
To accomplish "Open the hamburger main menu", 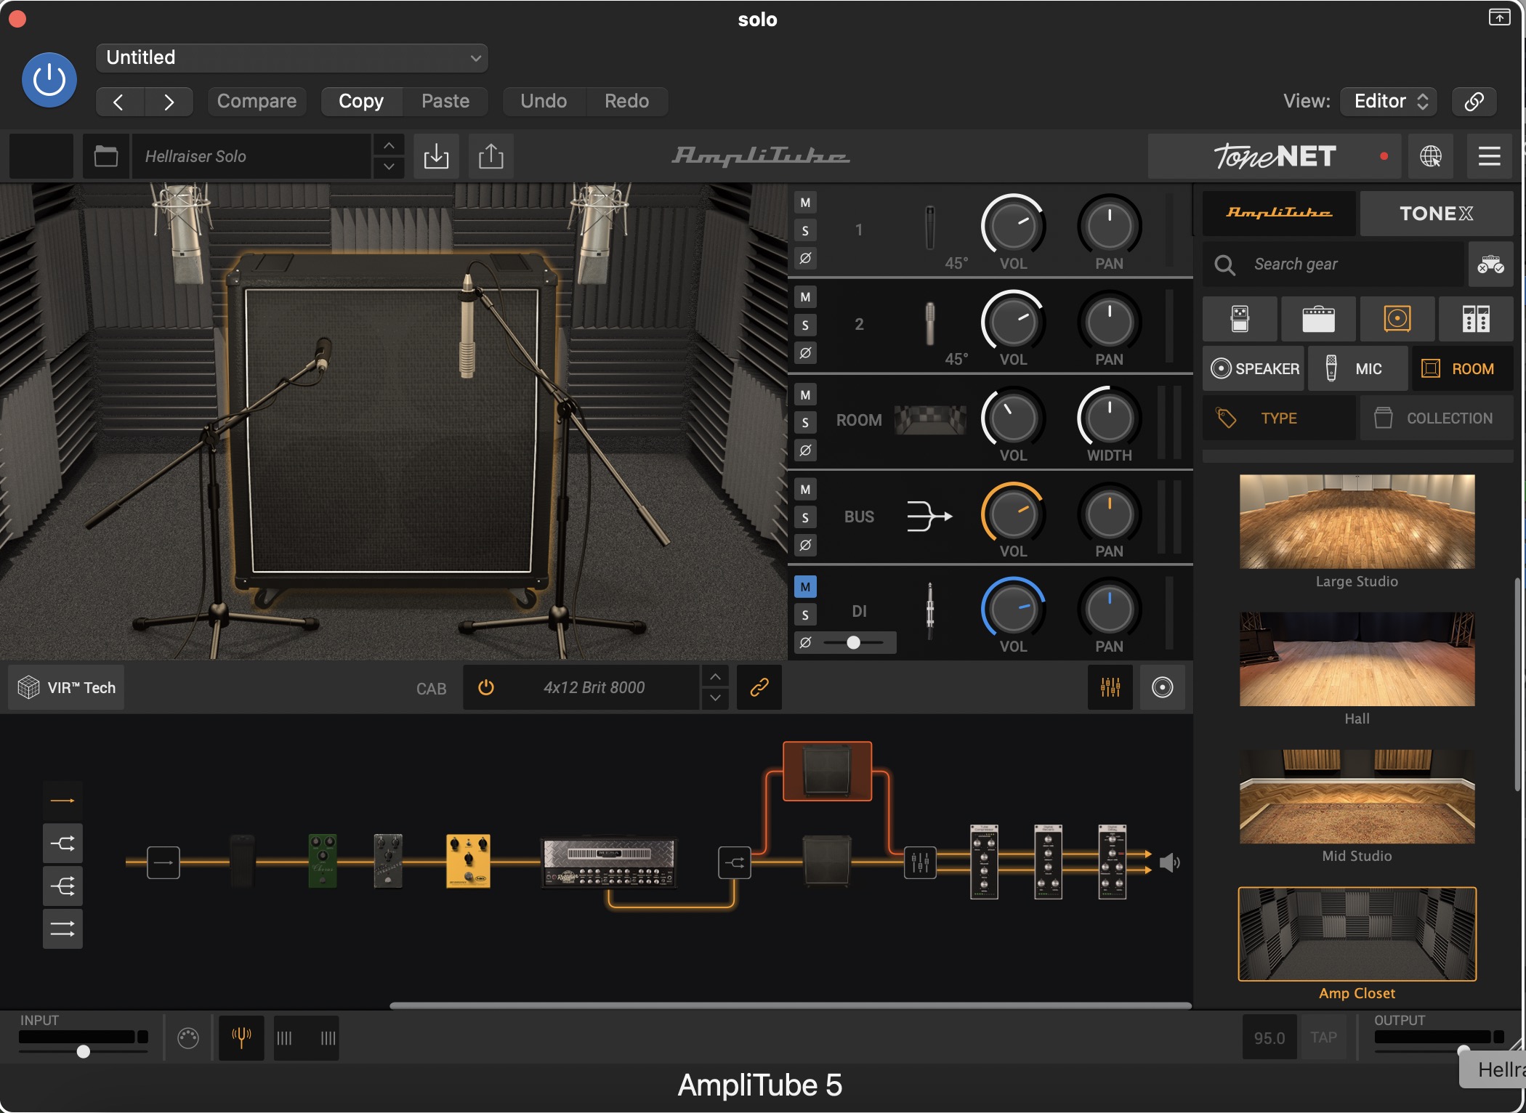I will click(x=1489, y=156).
